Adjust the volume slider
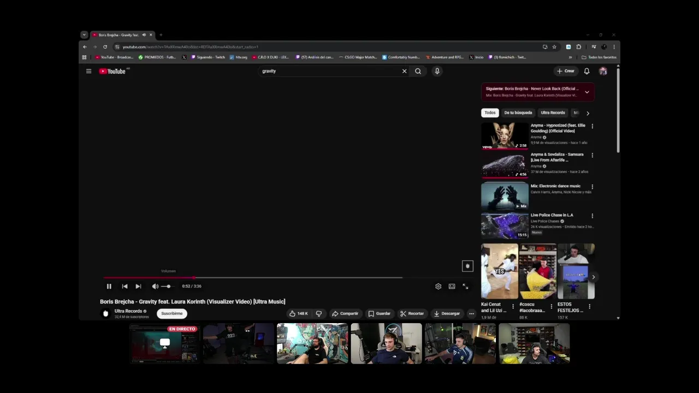The image size is (699, 393). (167, 286)
